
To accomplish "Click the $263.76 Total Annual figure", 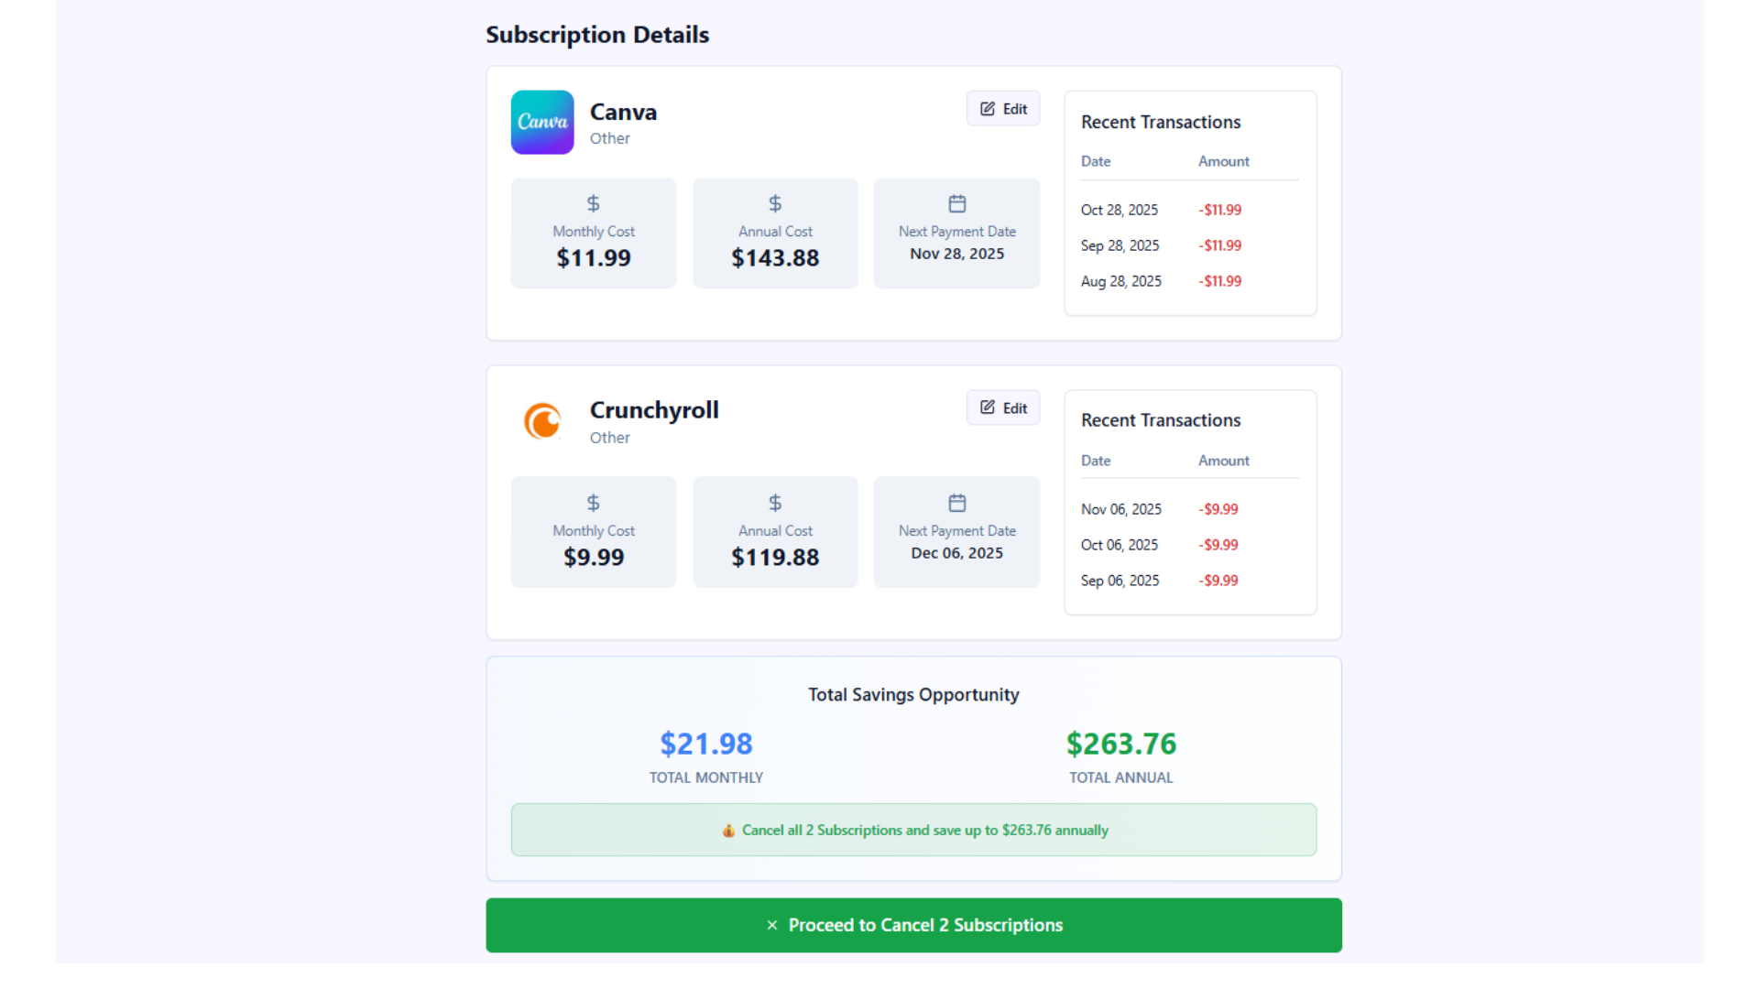I will (1120, 744).
